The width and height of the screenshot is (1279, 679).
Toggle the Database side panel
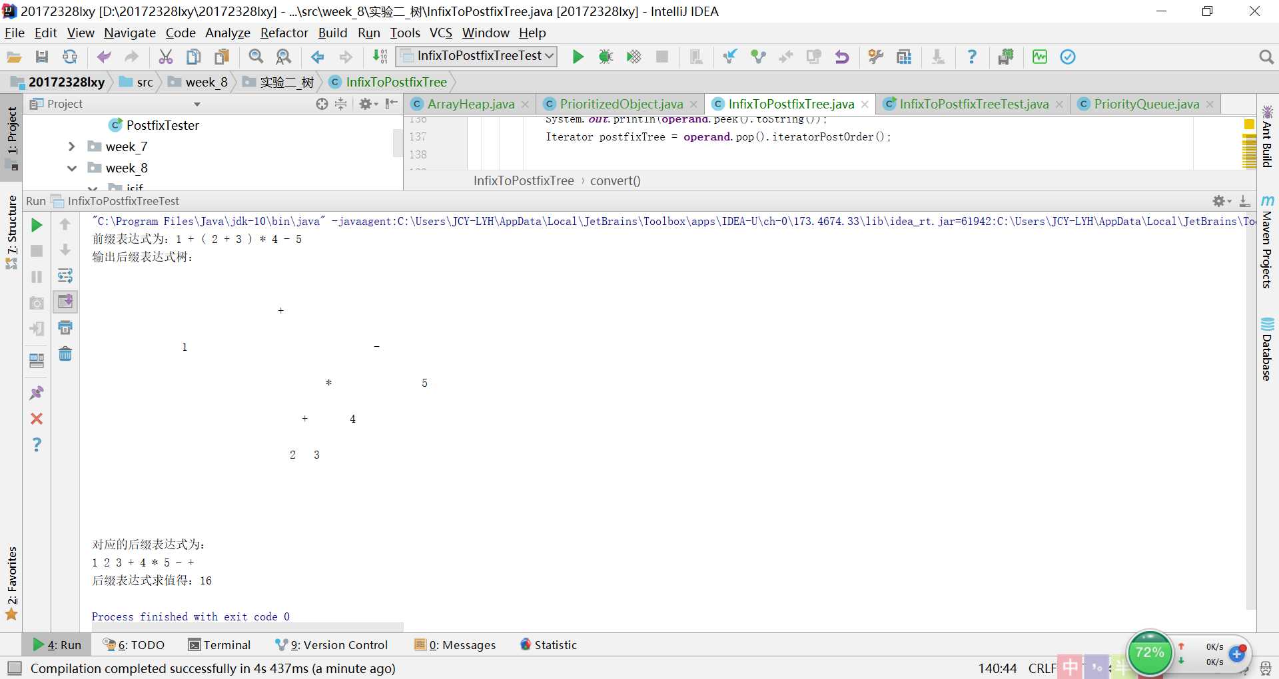[1267, 349]
